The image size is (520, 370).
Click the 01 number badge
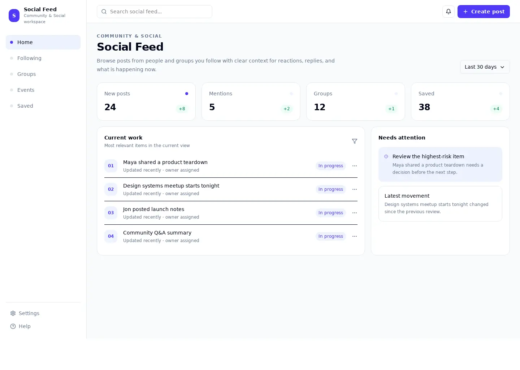(111, 166)
